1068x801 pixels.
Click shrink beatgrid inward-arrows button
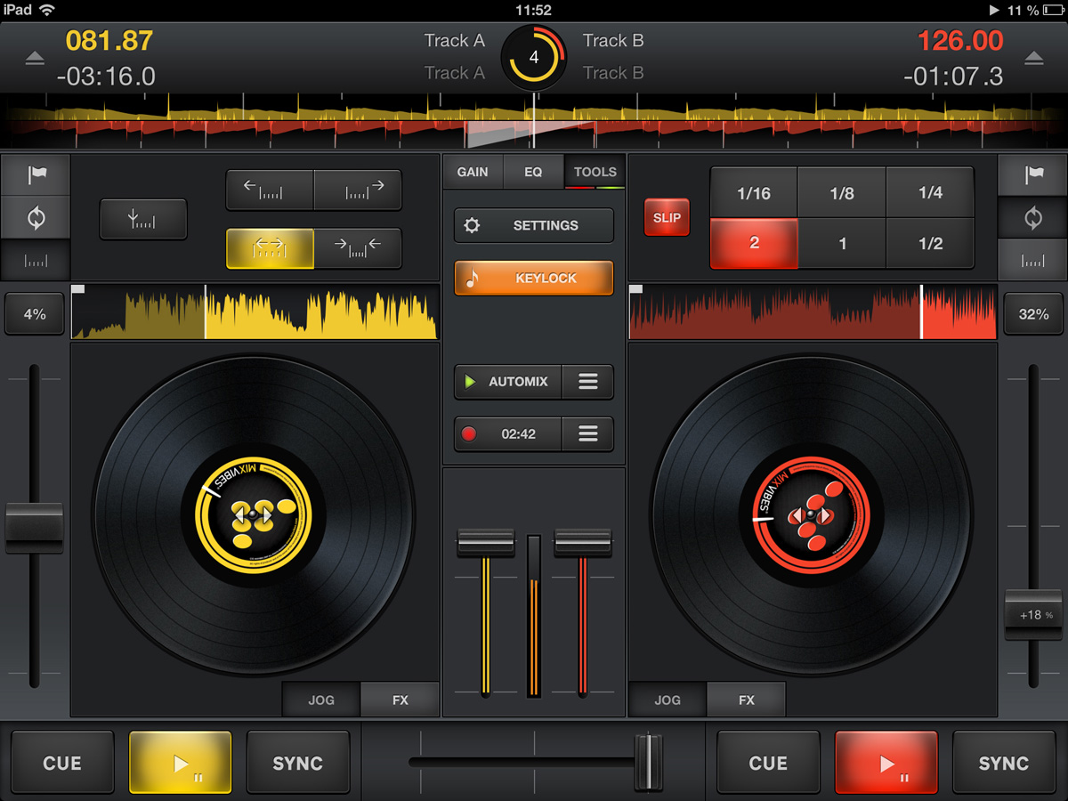(x=358, y=248)
